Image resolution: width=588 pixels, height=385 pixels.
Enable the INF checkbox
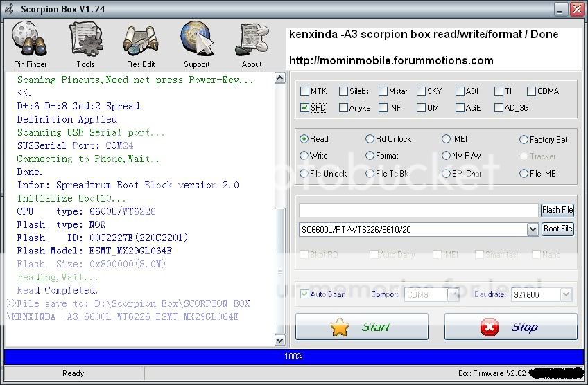(x=383, y=108)
